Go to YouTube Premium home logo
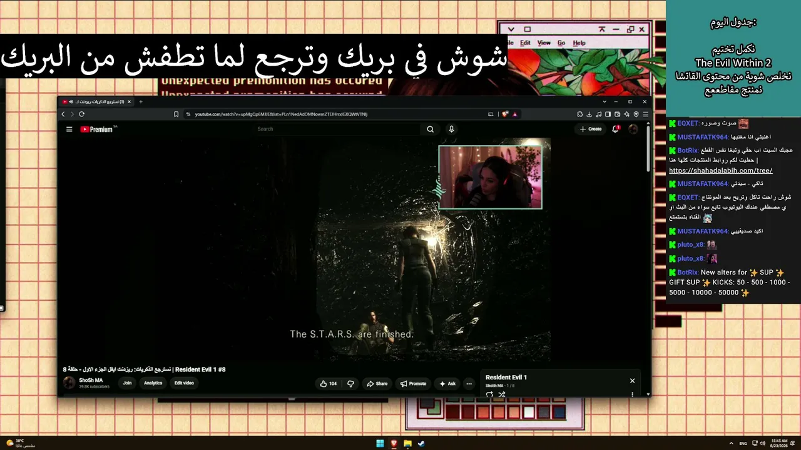 (96, 129)
